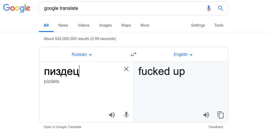Click the Feedback link

[216, 127]
